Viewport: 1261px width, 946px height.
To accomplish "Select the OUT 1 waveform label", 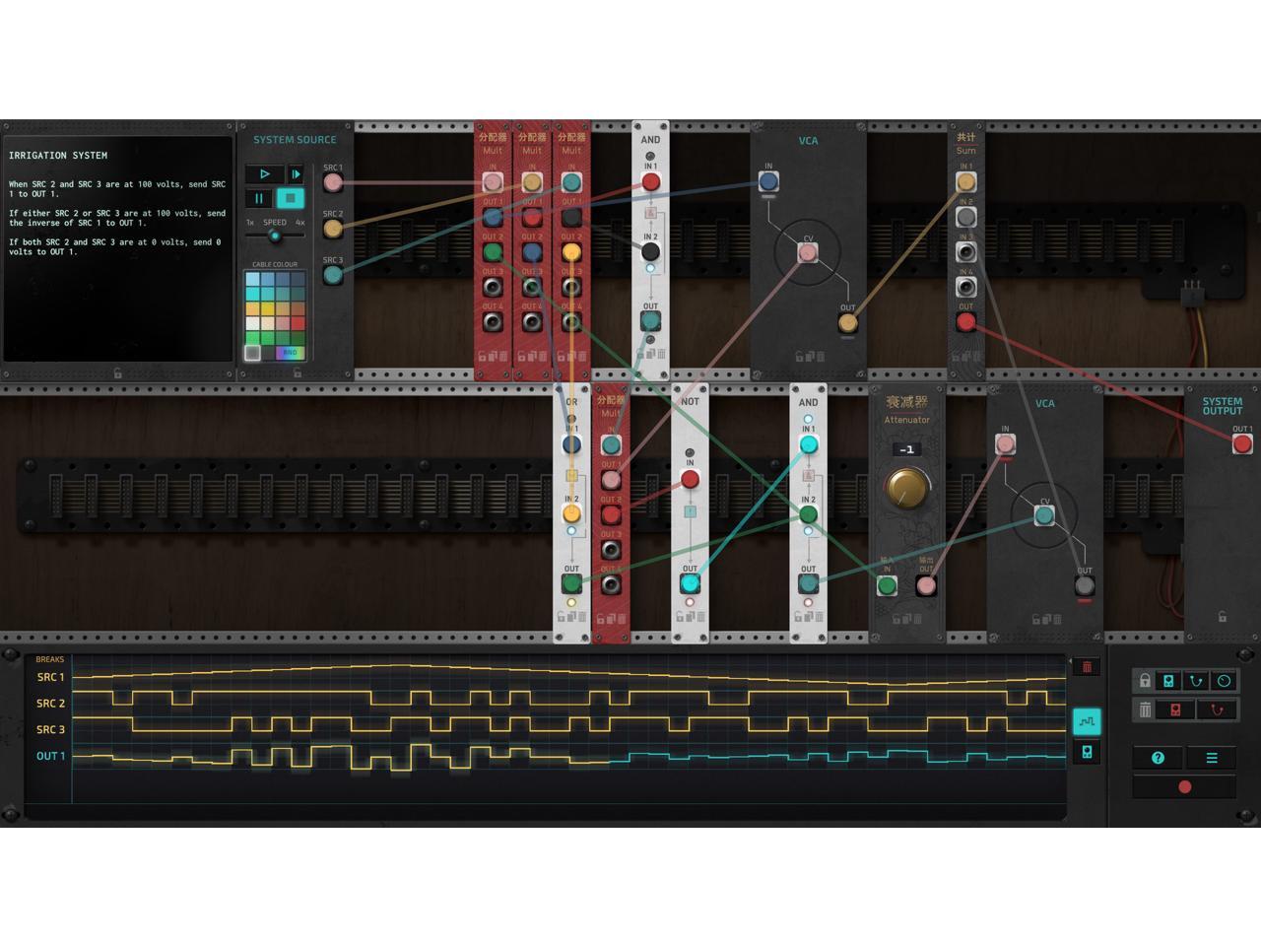I will pyautogui.click(x=50, y=757).
